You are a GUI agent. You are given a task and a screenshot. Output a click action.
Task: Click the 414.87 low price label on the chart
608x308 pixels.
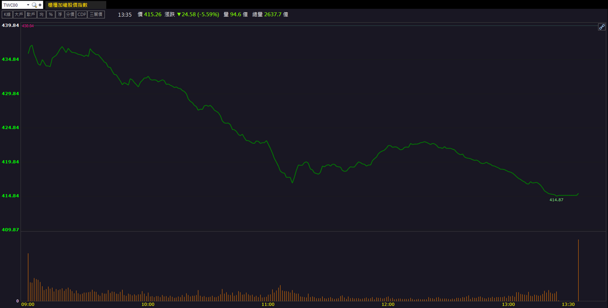tap(556, 200)
